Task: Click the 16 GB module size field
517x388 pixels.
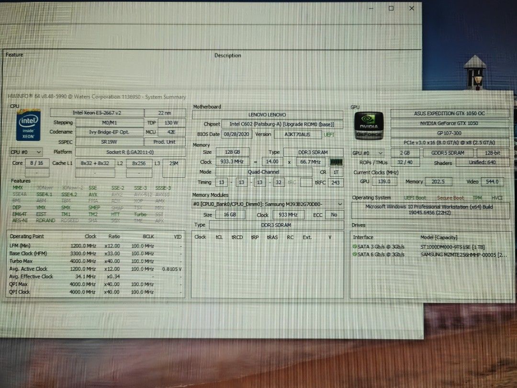Action: click(x=230, y=215)
